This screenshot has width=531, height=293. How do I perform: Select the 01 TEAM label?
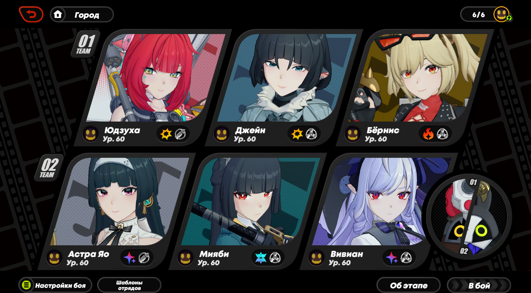85,44
